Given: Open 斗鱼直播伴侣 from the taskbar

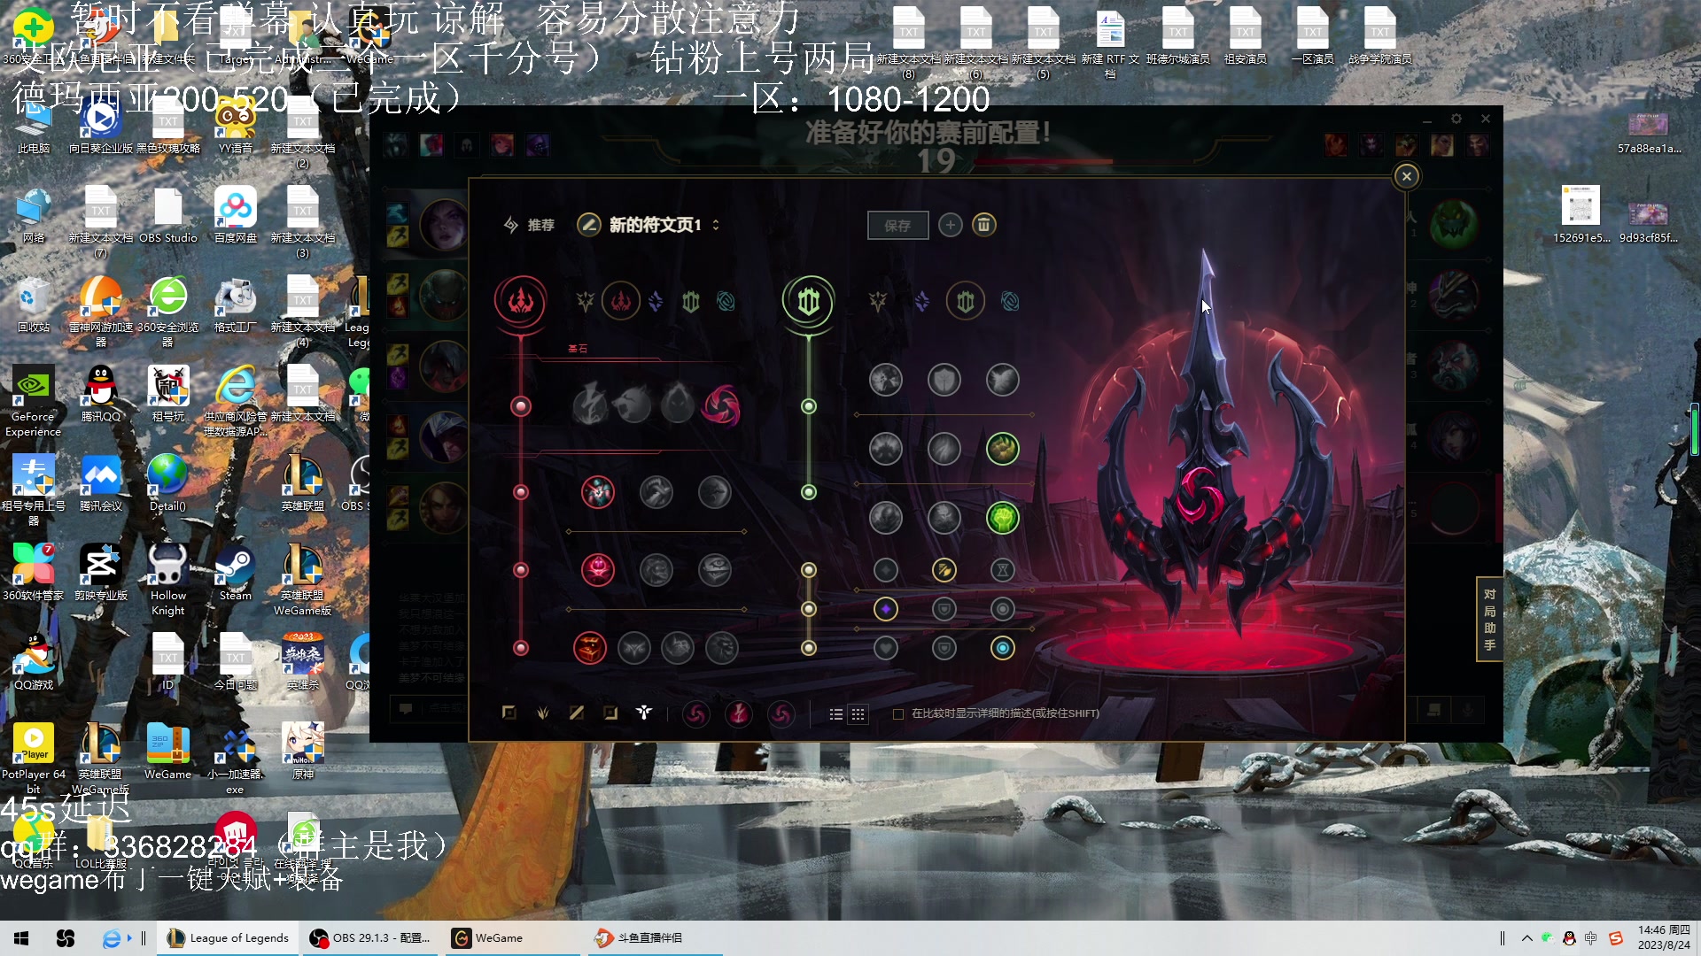Looking at the screenshot, I should (x=656, y=938).
